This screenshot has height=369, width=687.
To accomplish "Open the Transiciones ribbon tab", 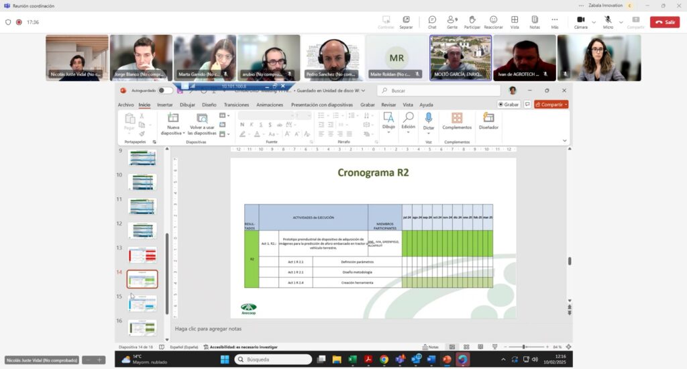I will pyautogui.click(x=236, y=105).
